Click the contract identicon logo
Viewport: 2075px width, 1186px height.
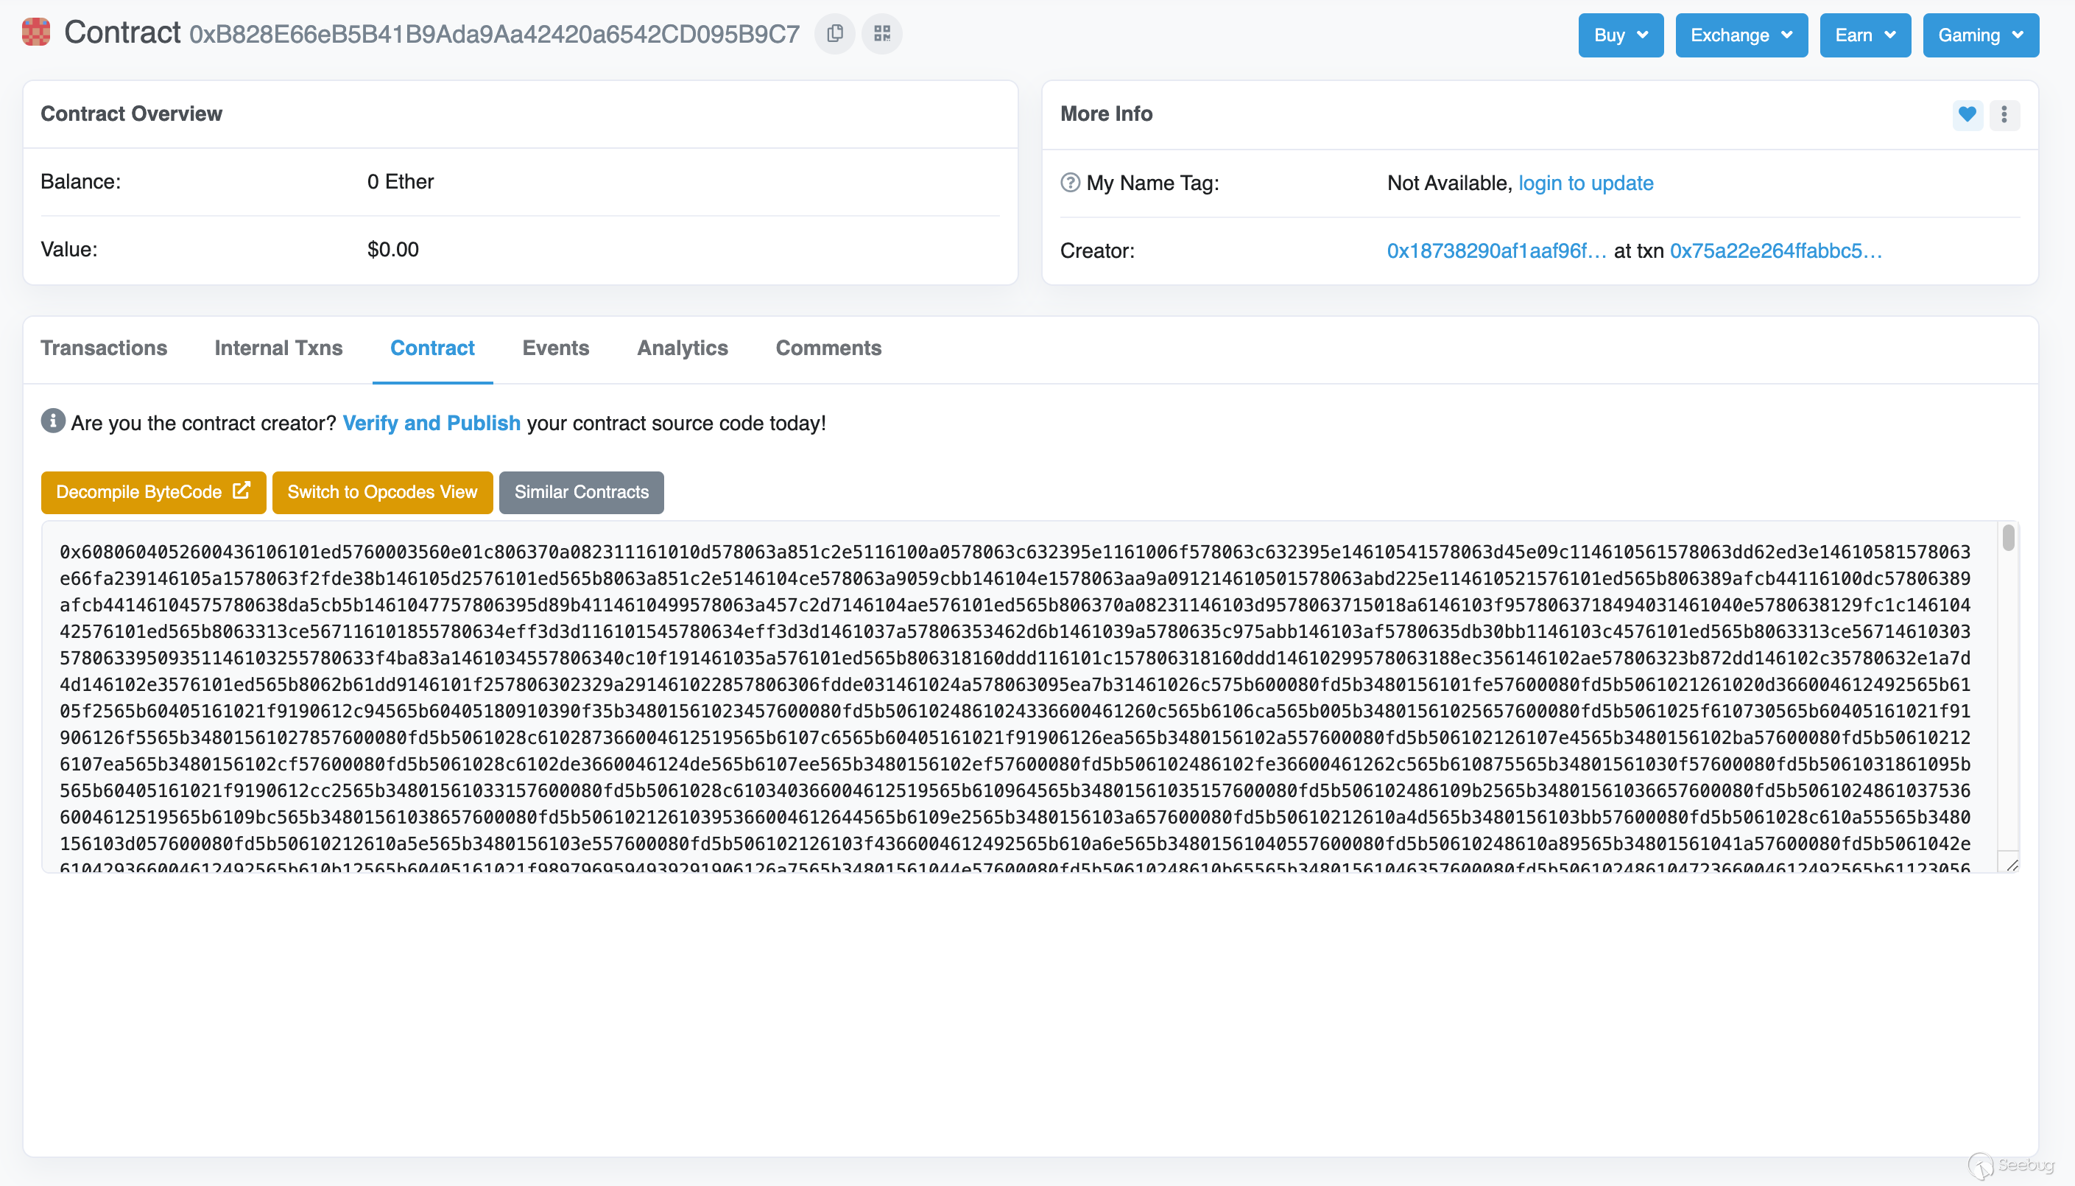(x=36, y=32)
